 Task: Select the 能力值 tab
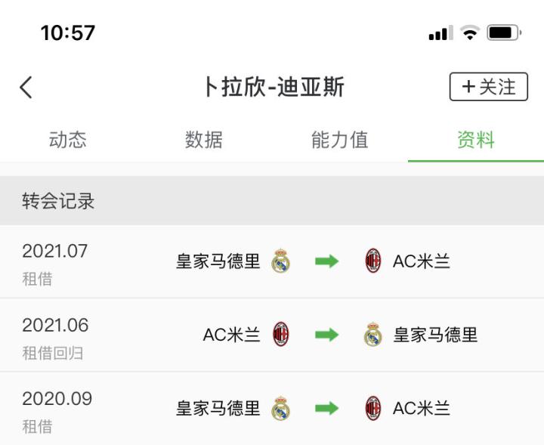(340, 140)
